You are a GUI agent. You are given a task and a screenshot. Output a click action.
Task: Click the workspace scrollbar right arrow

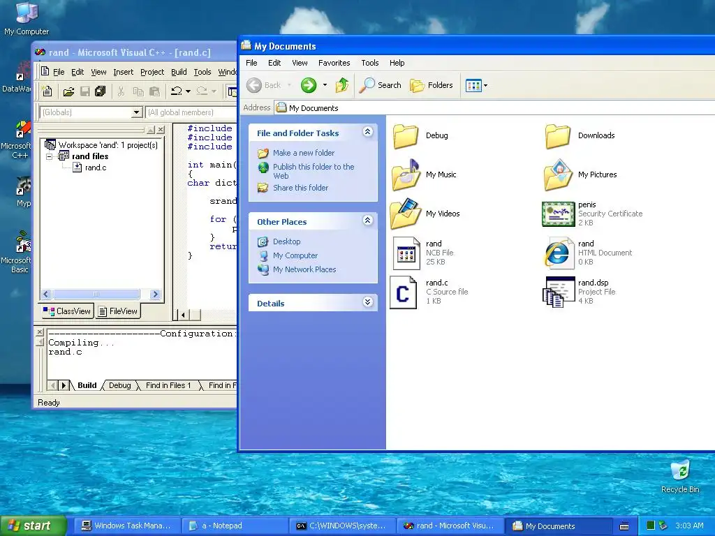point(156,295)
